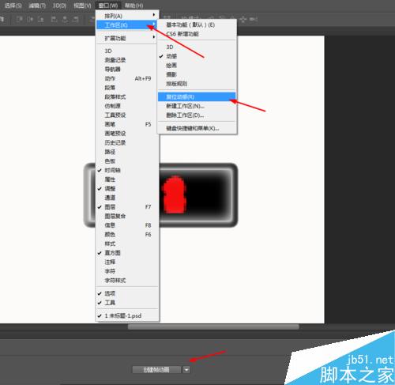Show the 色板 panel
The height and width of the screenshot is (385, 395).
(127, 161)
